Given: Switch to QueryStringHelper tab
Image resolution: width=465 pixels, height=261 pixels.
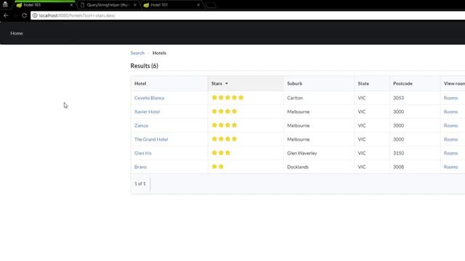Looking at the screenshot, I should pos(108,5).
